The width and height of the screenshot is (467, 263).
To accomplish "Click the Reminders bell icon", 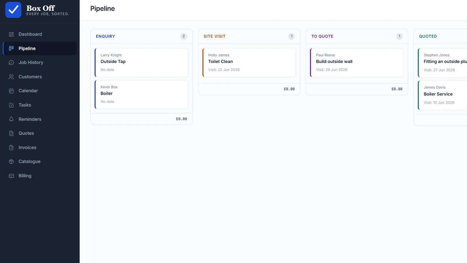I will pyautogui.click(x=11, y=119).
